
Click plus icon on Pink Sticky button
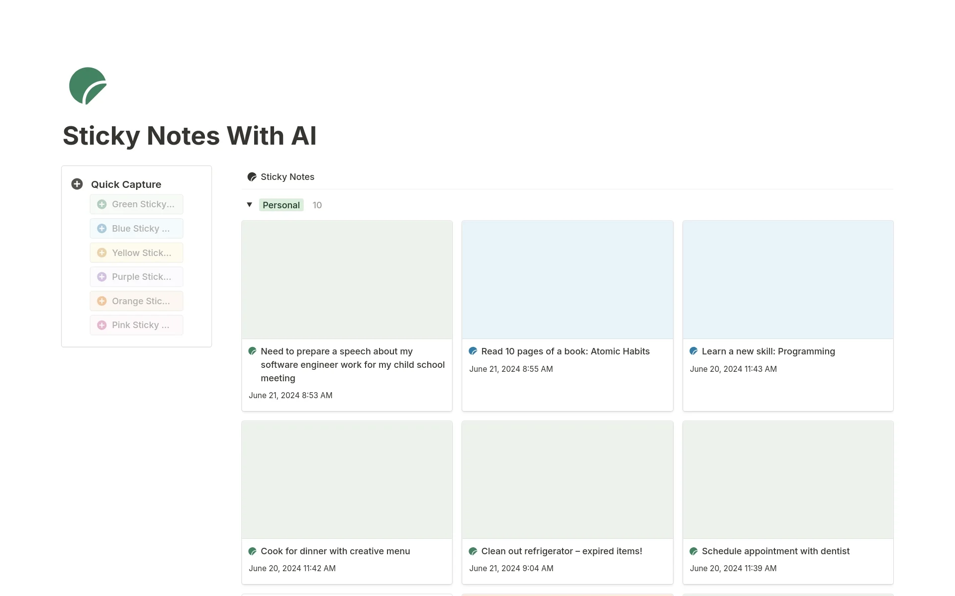[x=102, y=325]
